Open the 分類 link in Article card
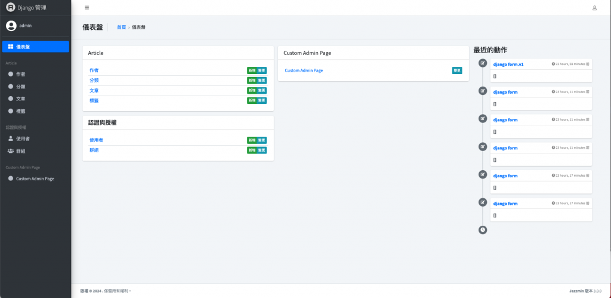611x298 pixels. tap(94, 81)
